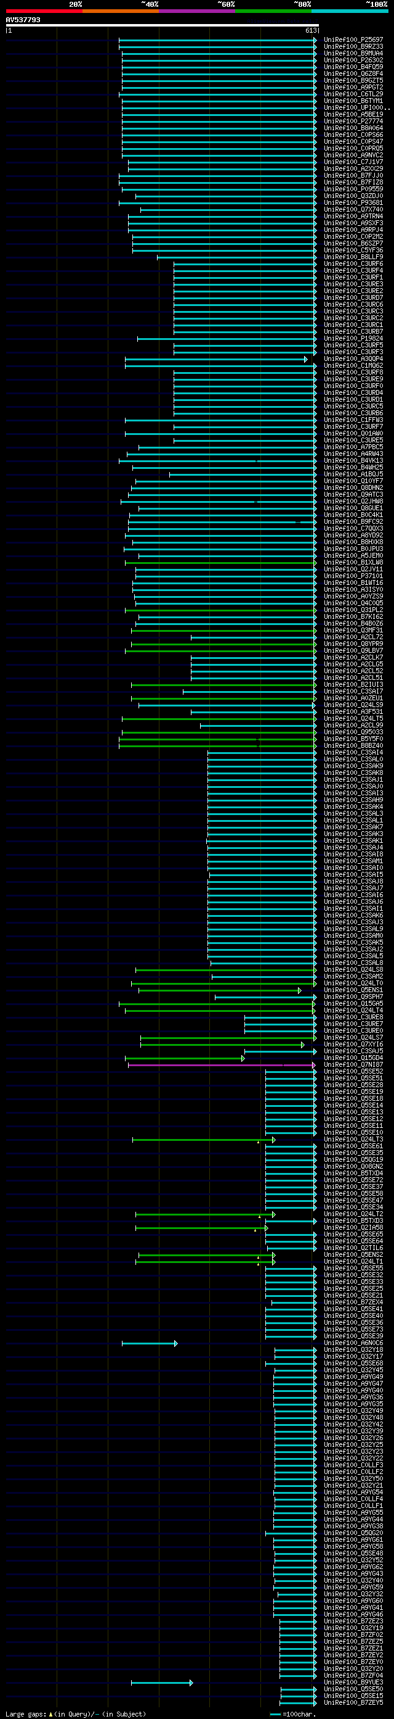Open the truncated UniRef100_UPI000.. hit
The image size is (394, 1719).
(x=356, y=108)
